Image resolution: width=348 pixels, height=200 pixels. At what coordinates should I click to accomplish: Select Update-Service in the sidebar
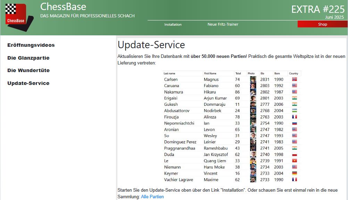pos(28,83)
